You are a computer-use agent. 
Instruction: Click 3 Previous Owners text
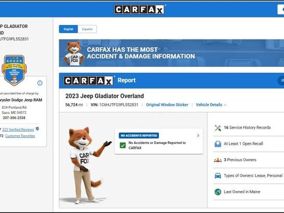[x=240, y=159]
